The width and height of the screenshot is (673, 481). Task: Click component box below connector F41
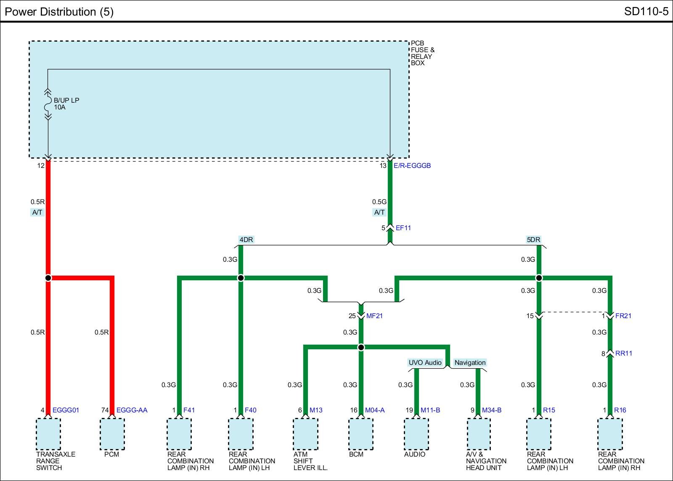(179, 434)
